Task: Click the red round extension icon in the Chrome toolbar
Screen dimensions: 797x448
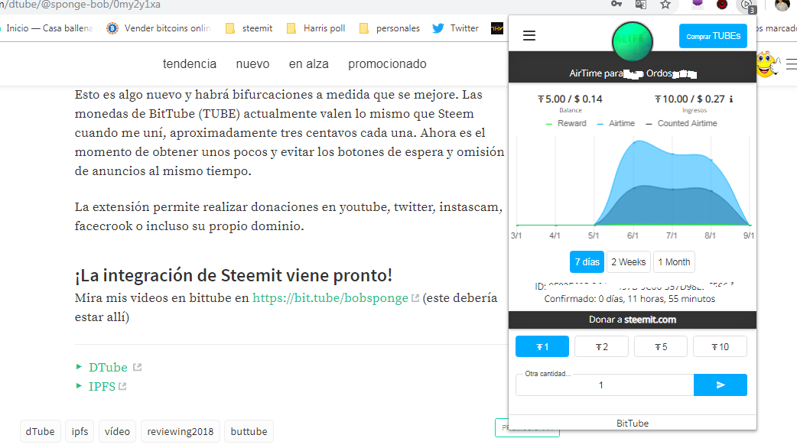Action: click(722, 5)
